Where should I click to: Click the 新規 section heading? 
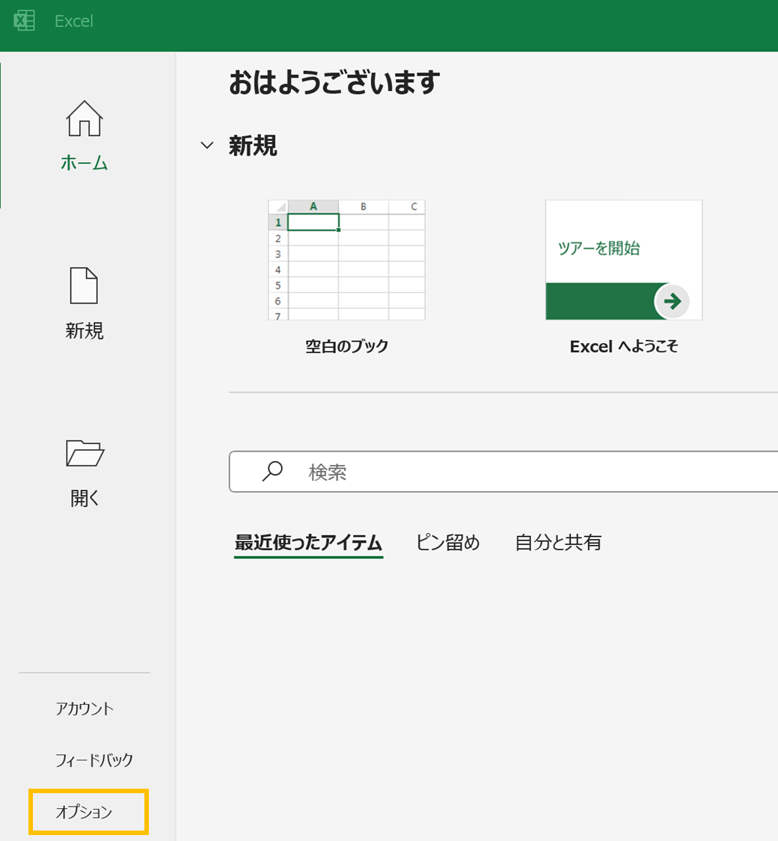point(253,145)
